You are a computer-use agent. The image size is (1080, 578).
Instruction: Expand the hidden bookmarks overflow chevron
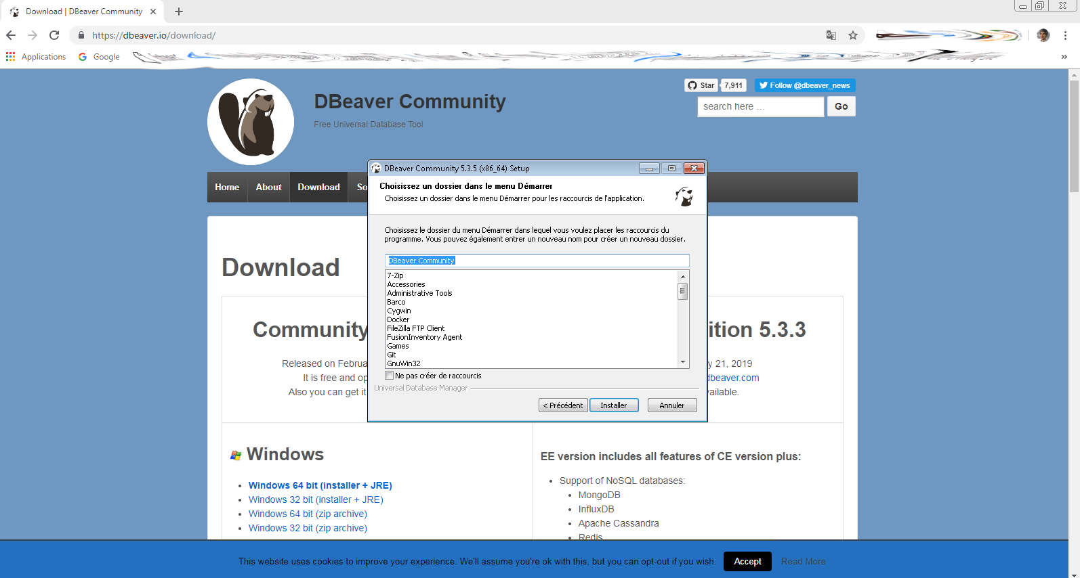point(1064,57)
